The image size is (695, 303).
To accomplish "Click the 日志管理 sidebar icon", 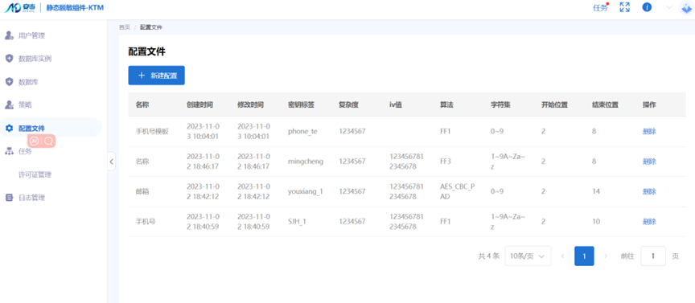I will pos(9,198).
